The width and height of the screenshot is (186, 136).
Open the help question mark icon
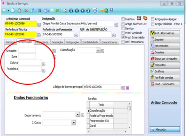pyautogui.click(x=95, y=11)
